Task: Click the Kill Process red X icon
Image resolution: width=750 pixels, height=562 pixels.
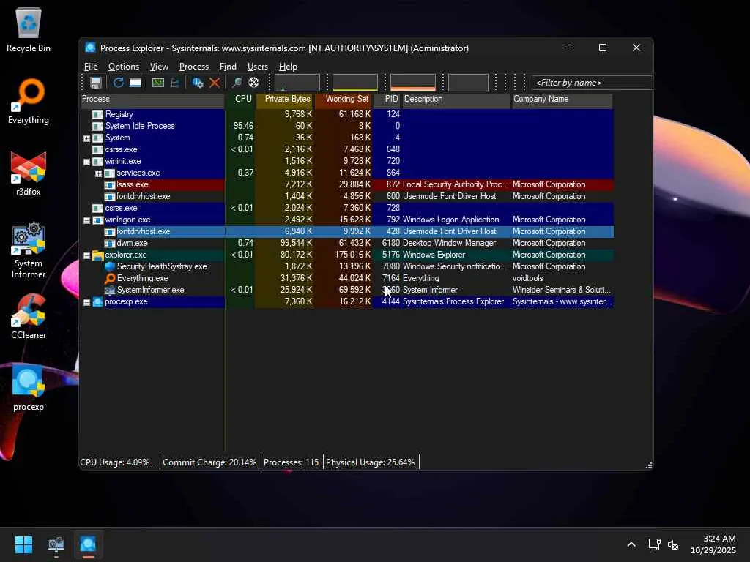Action: [215, 83]
